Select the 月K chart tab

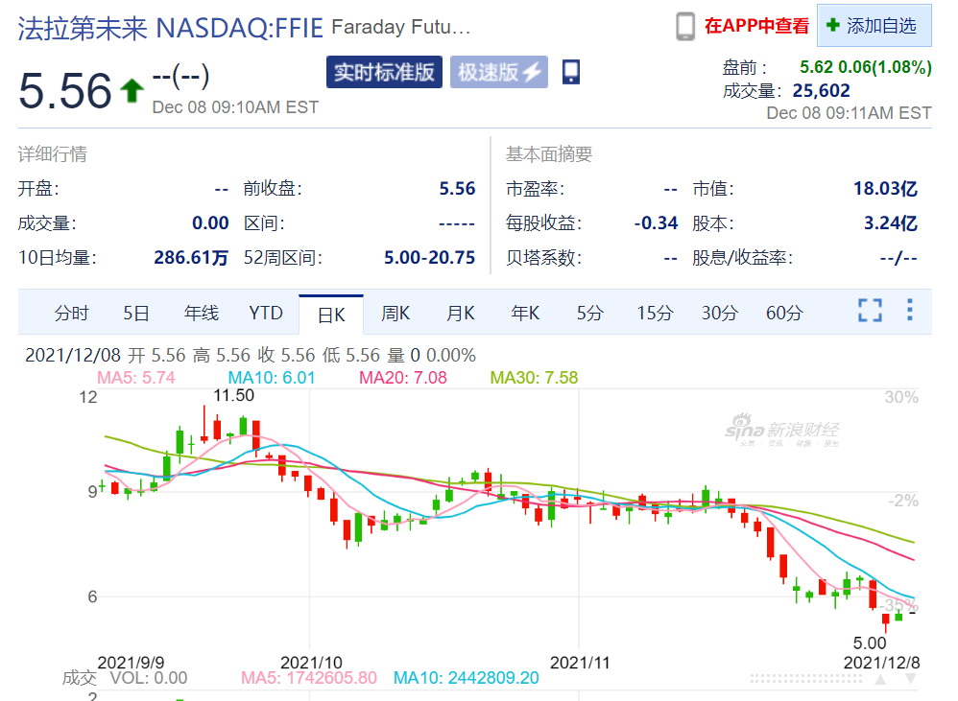point(460,313)
